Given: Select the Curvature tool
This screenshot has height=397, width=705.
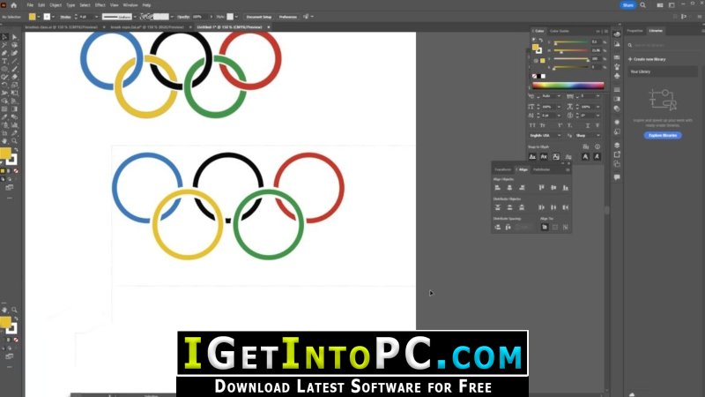Looking at the screenshot, I should coord(14,53).
